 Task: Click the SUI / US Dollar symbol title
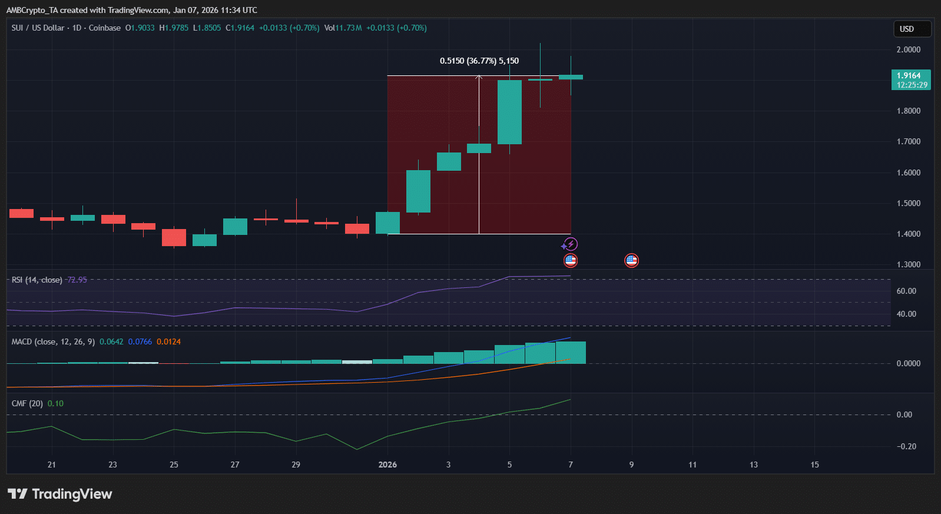coord(38,28)
